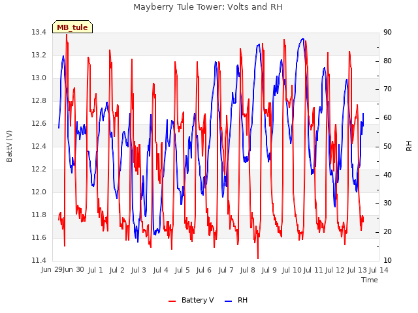Click the 12.0 voltage tick label

click(x=39, y=192)
